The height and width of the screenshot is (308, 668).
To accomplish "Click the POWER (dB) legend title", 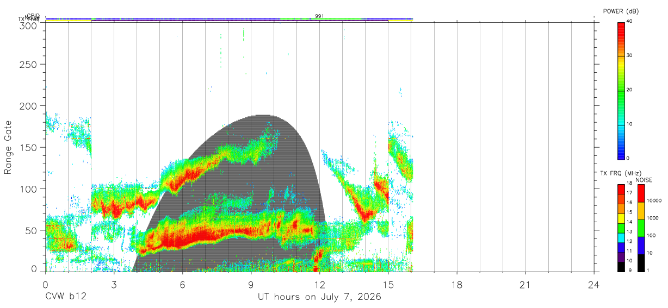I will click(621, 11).
